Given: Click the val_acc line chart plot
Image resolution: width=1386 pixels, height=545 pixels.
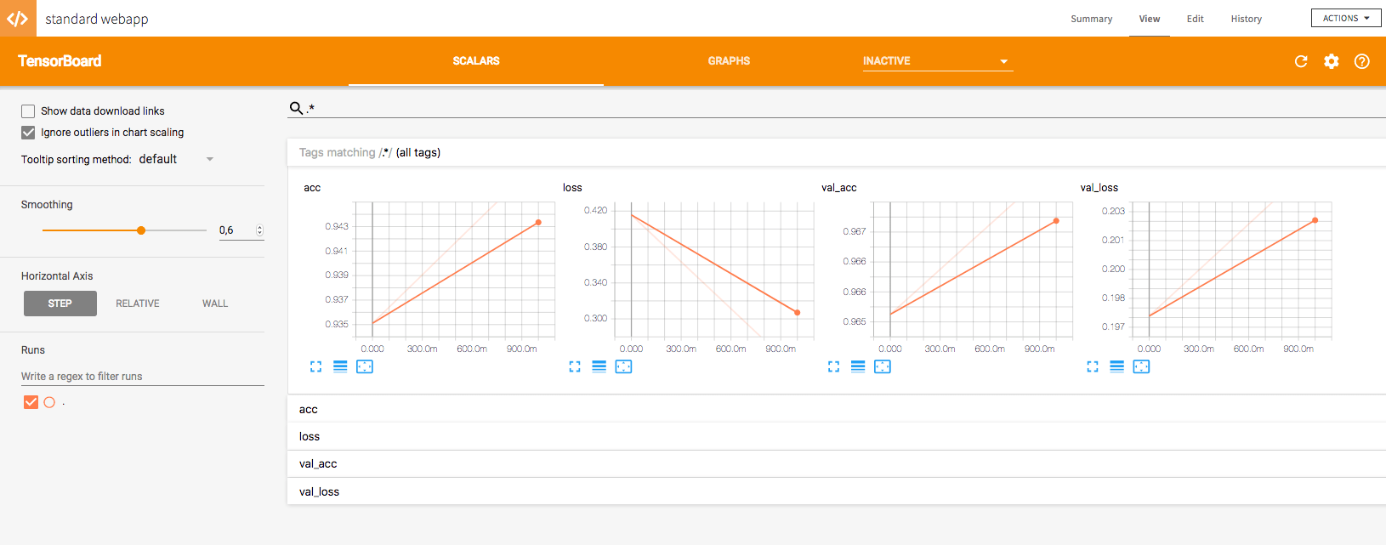Looking at the screenshot, I should click(x=973, y=270).
